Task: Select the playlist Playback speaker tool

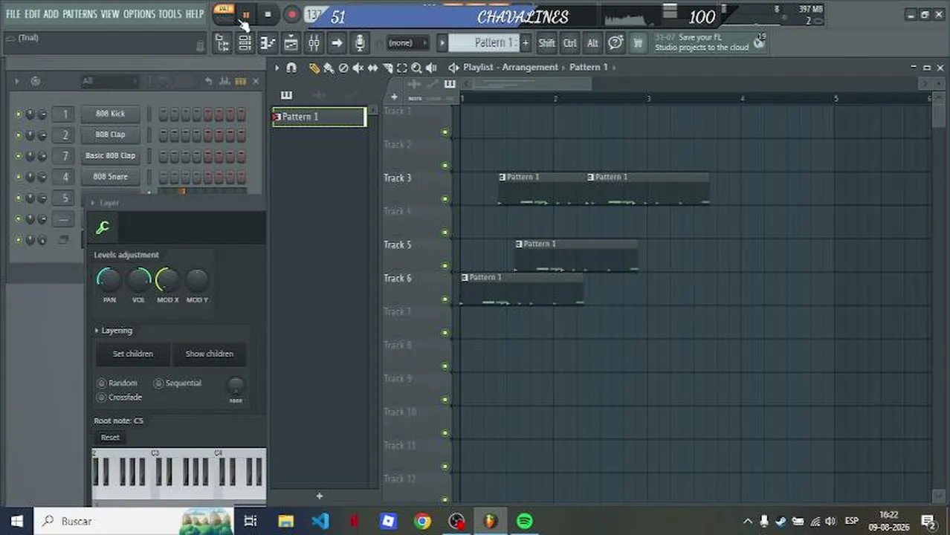Action: click(x=431, y=68)
